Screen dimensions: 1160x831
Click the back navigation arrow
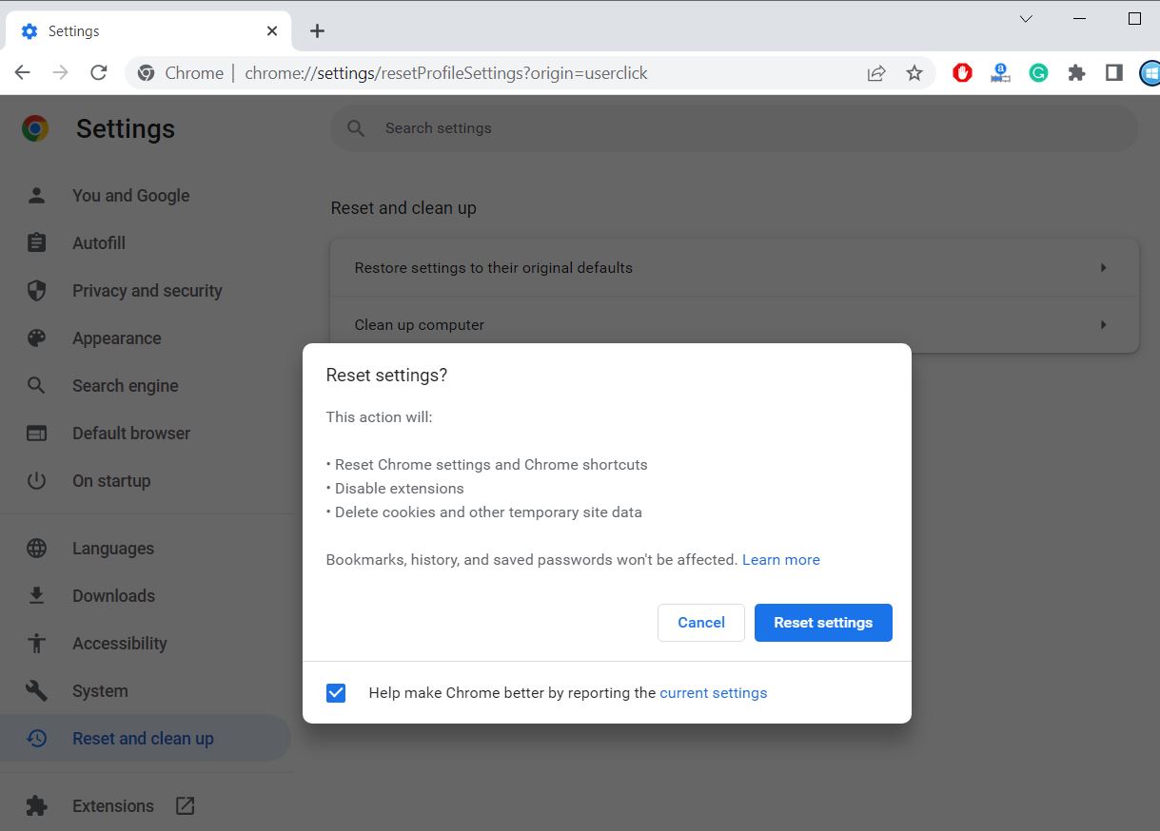click(23, 73)
